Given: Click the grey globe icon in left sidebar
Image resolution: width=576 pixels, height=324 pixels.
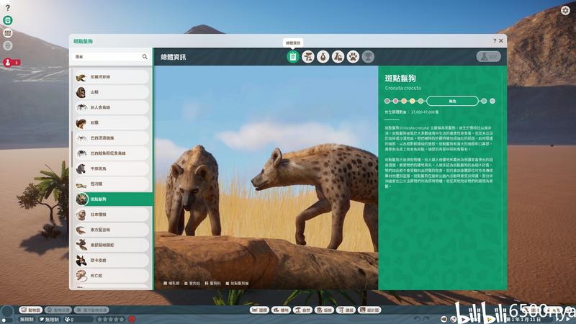Looking at the screenshot, I should pyautogui.click(x=8, y=45).
